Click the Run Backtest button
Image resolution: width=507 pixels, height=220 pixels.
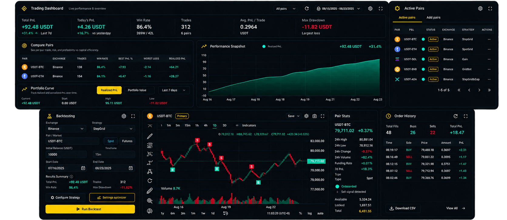[90, 209]
